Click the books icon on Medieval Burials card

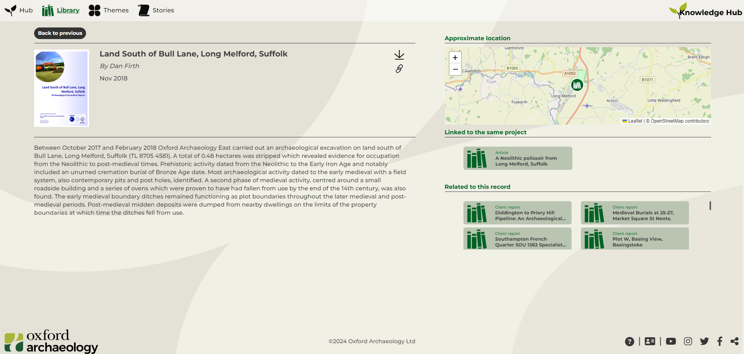tap(594, 213)
